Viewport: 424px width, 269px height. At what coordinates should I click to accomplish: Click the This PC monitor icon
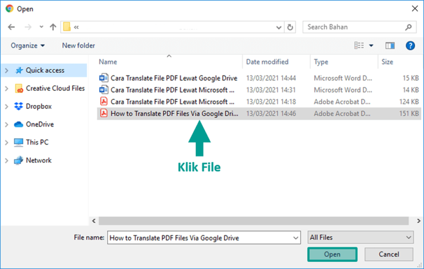(19, 142)
